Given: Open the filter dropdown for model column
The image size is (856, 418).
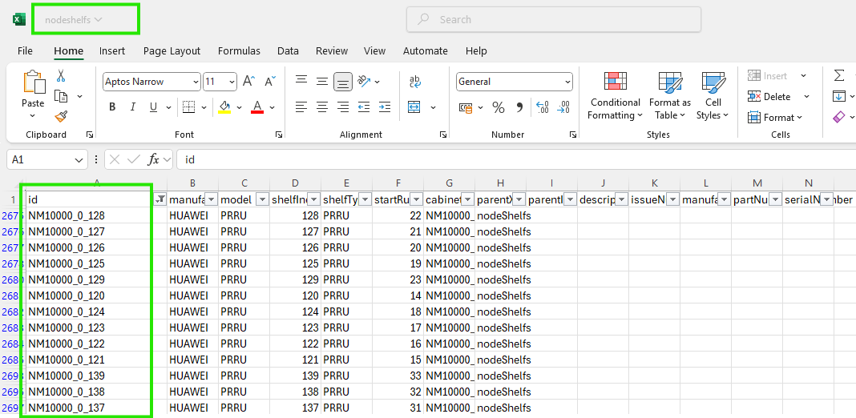Looking at the screenshot, I should [x=262, y=199].
